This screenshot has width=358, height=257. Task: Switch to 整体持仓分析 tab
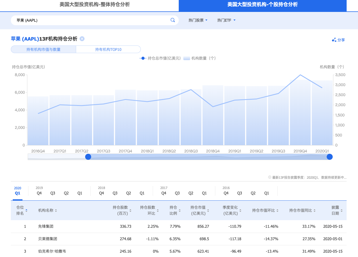[95, 5]
